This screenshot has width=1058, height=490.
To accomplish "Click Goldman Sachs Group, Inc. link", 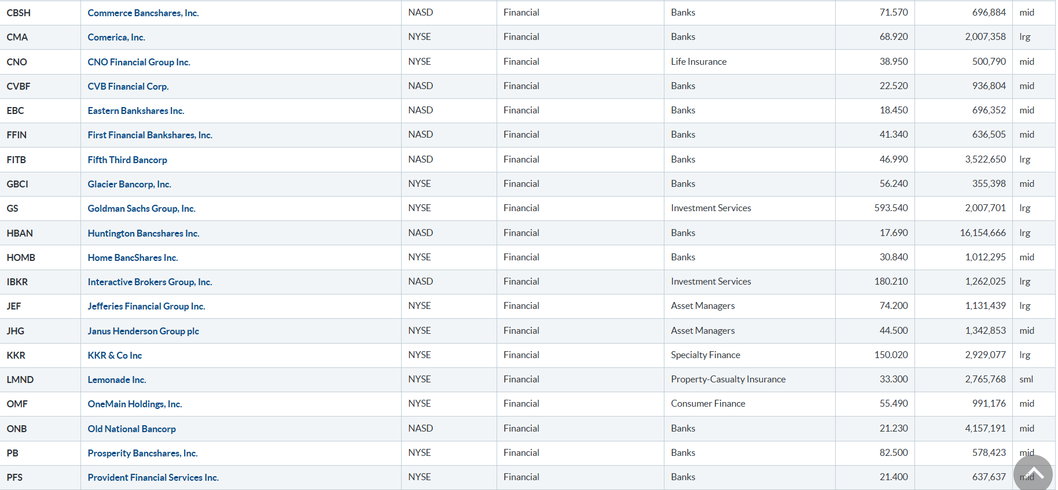I will pos(141,208).
